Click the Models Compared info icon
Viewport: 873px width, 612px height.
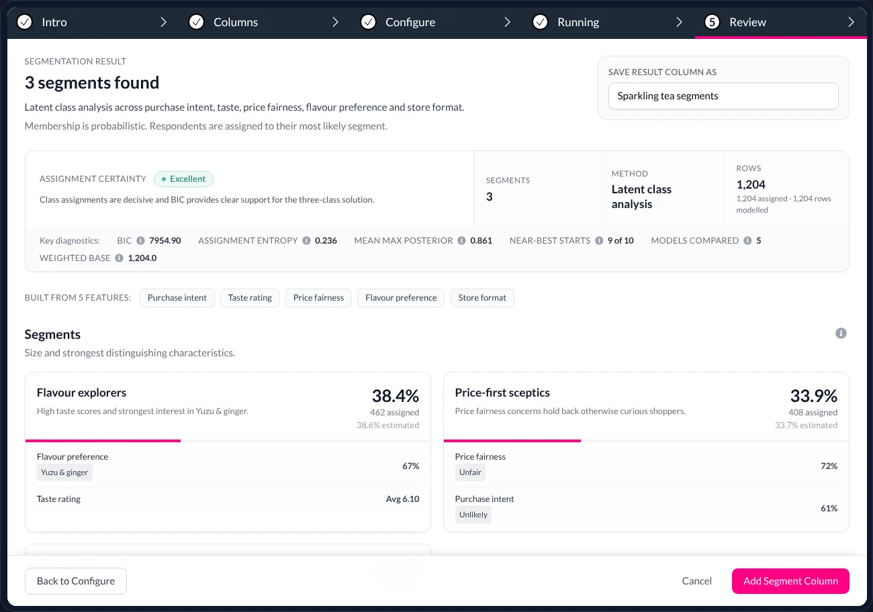click(747, 241)
